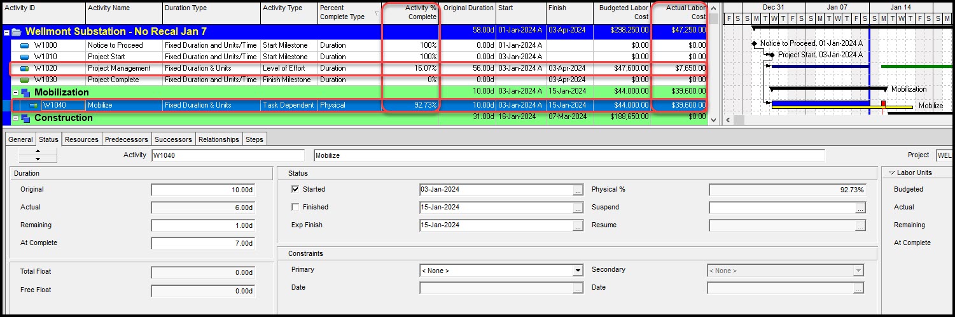
Task: Open the Suspend date picker ellipsis button
Action: point(860,208)
